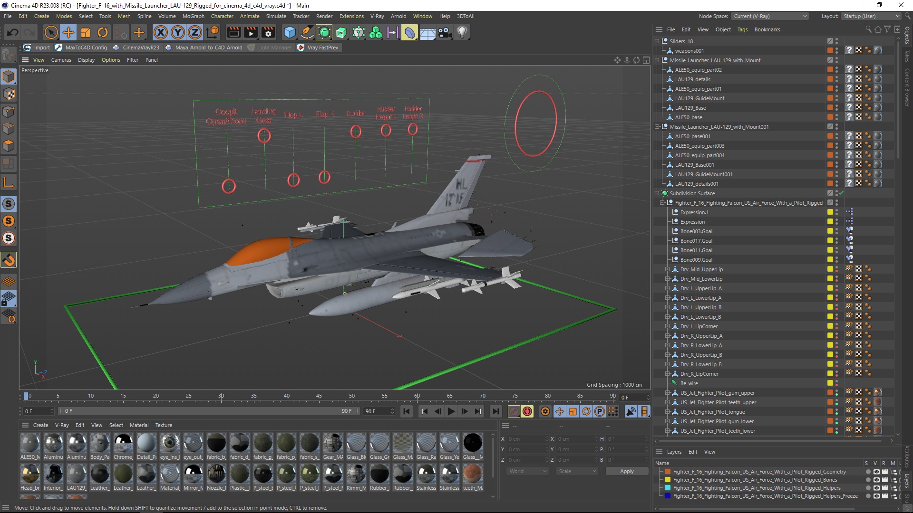The width and height of the screenshot is (913, 513).
Task: Click the Autokeying record button
Action: click(527, 411)
